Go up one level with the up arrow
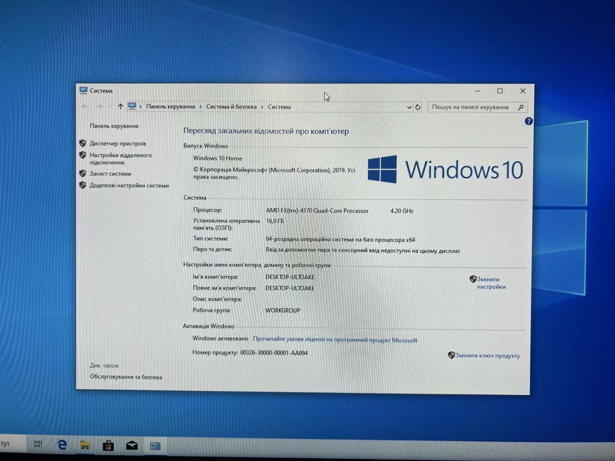The width and height of the screenshot is (615, 461). [121, 106]
